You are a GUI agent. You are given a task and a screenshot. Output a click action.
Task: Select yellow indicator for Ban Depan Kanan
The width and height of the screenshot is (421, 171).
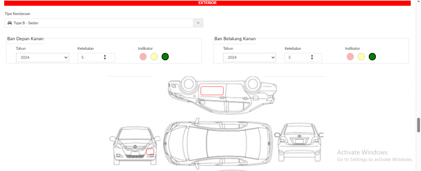154,57
